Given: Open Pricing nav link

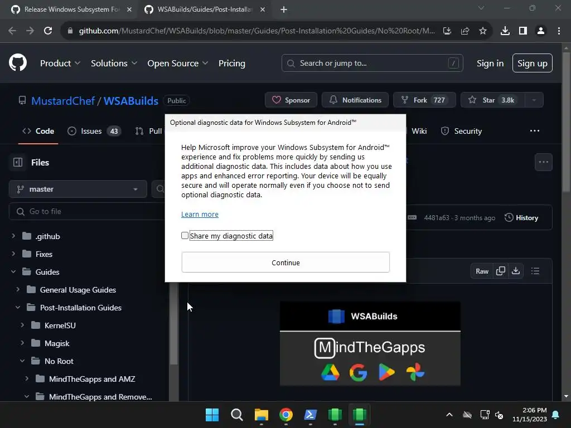Looking at the screenshot, I should [x=231, y=64].
